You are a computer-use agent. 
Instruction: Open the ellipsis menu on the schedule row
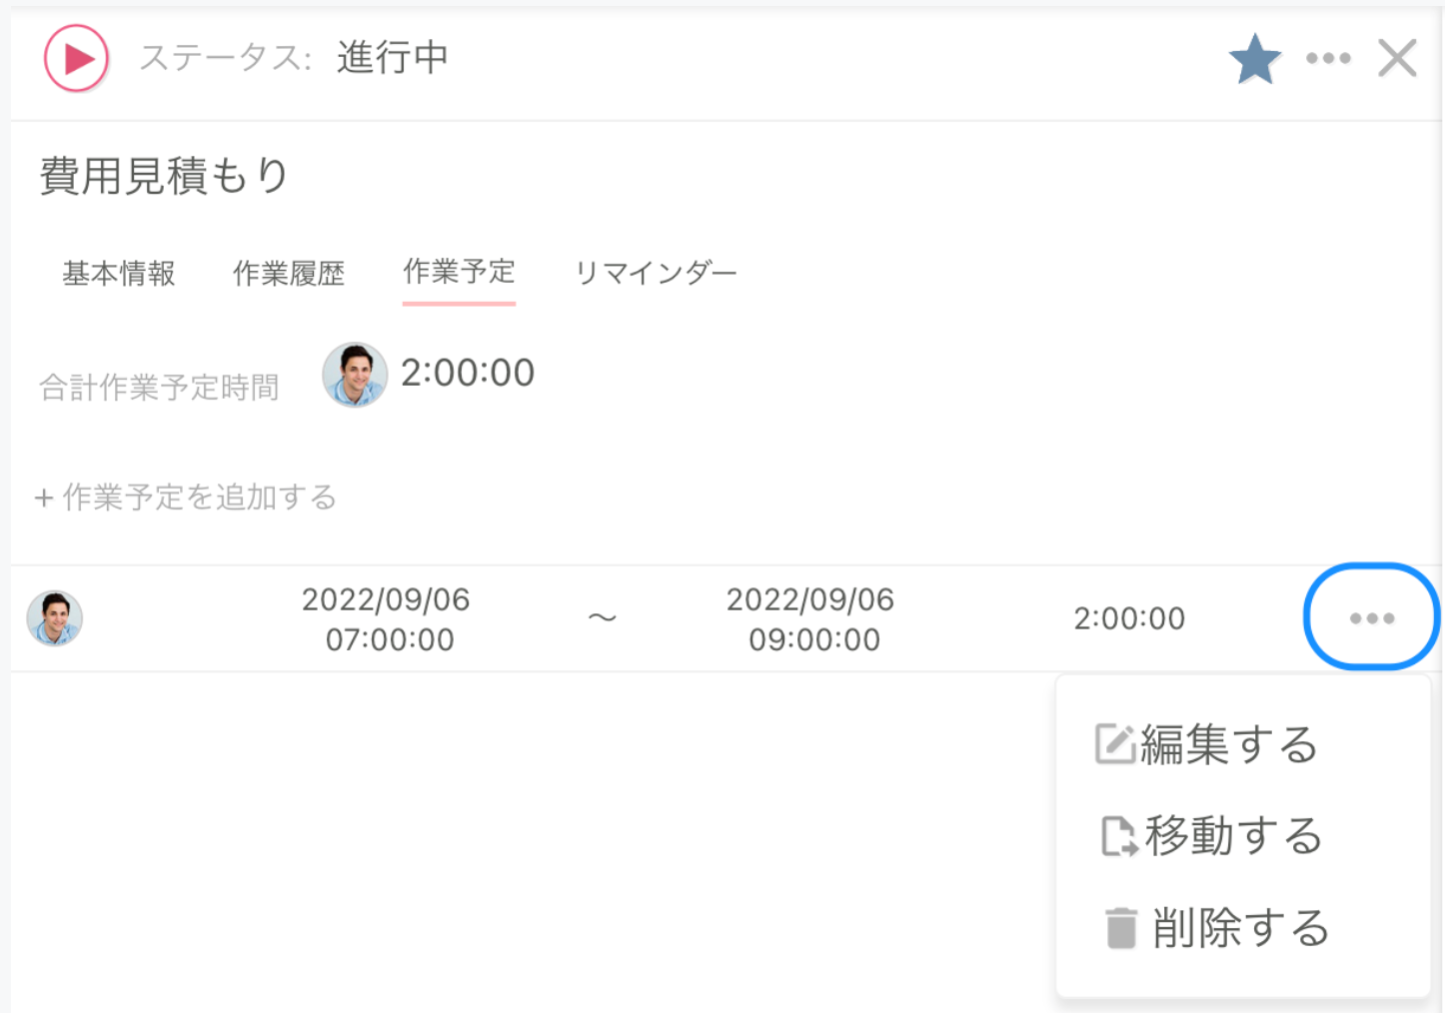[x=1371, y=616]
